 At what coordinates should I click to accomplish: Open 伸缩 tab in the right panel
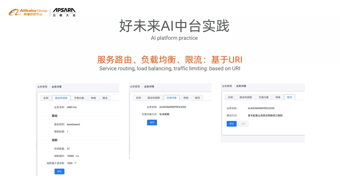(278, 97)
